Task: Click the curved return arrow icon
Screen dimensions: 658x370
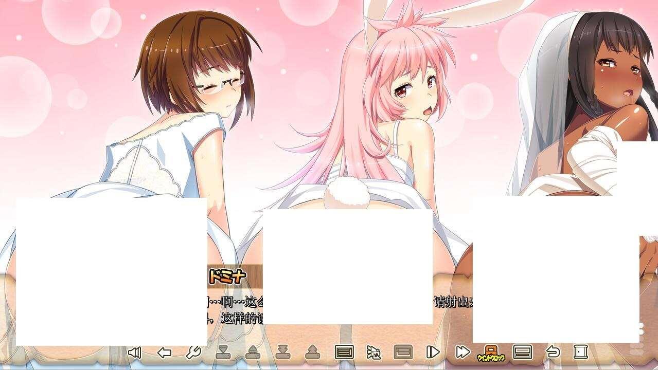Action: pos(553,352)
